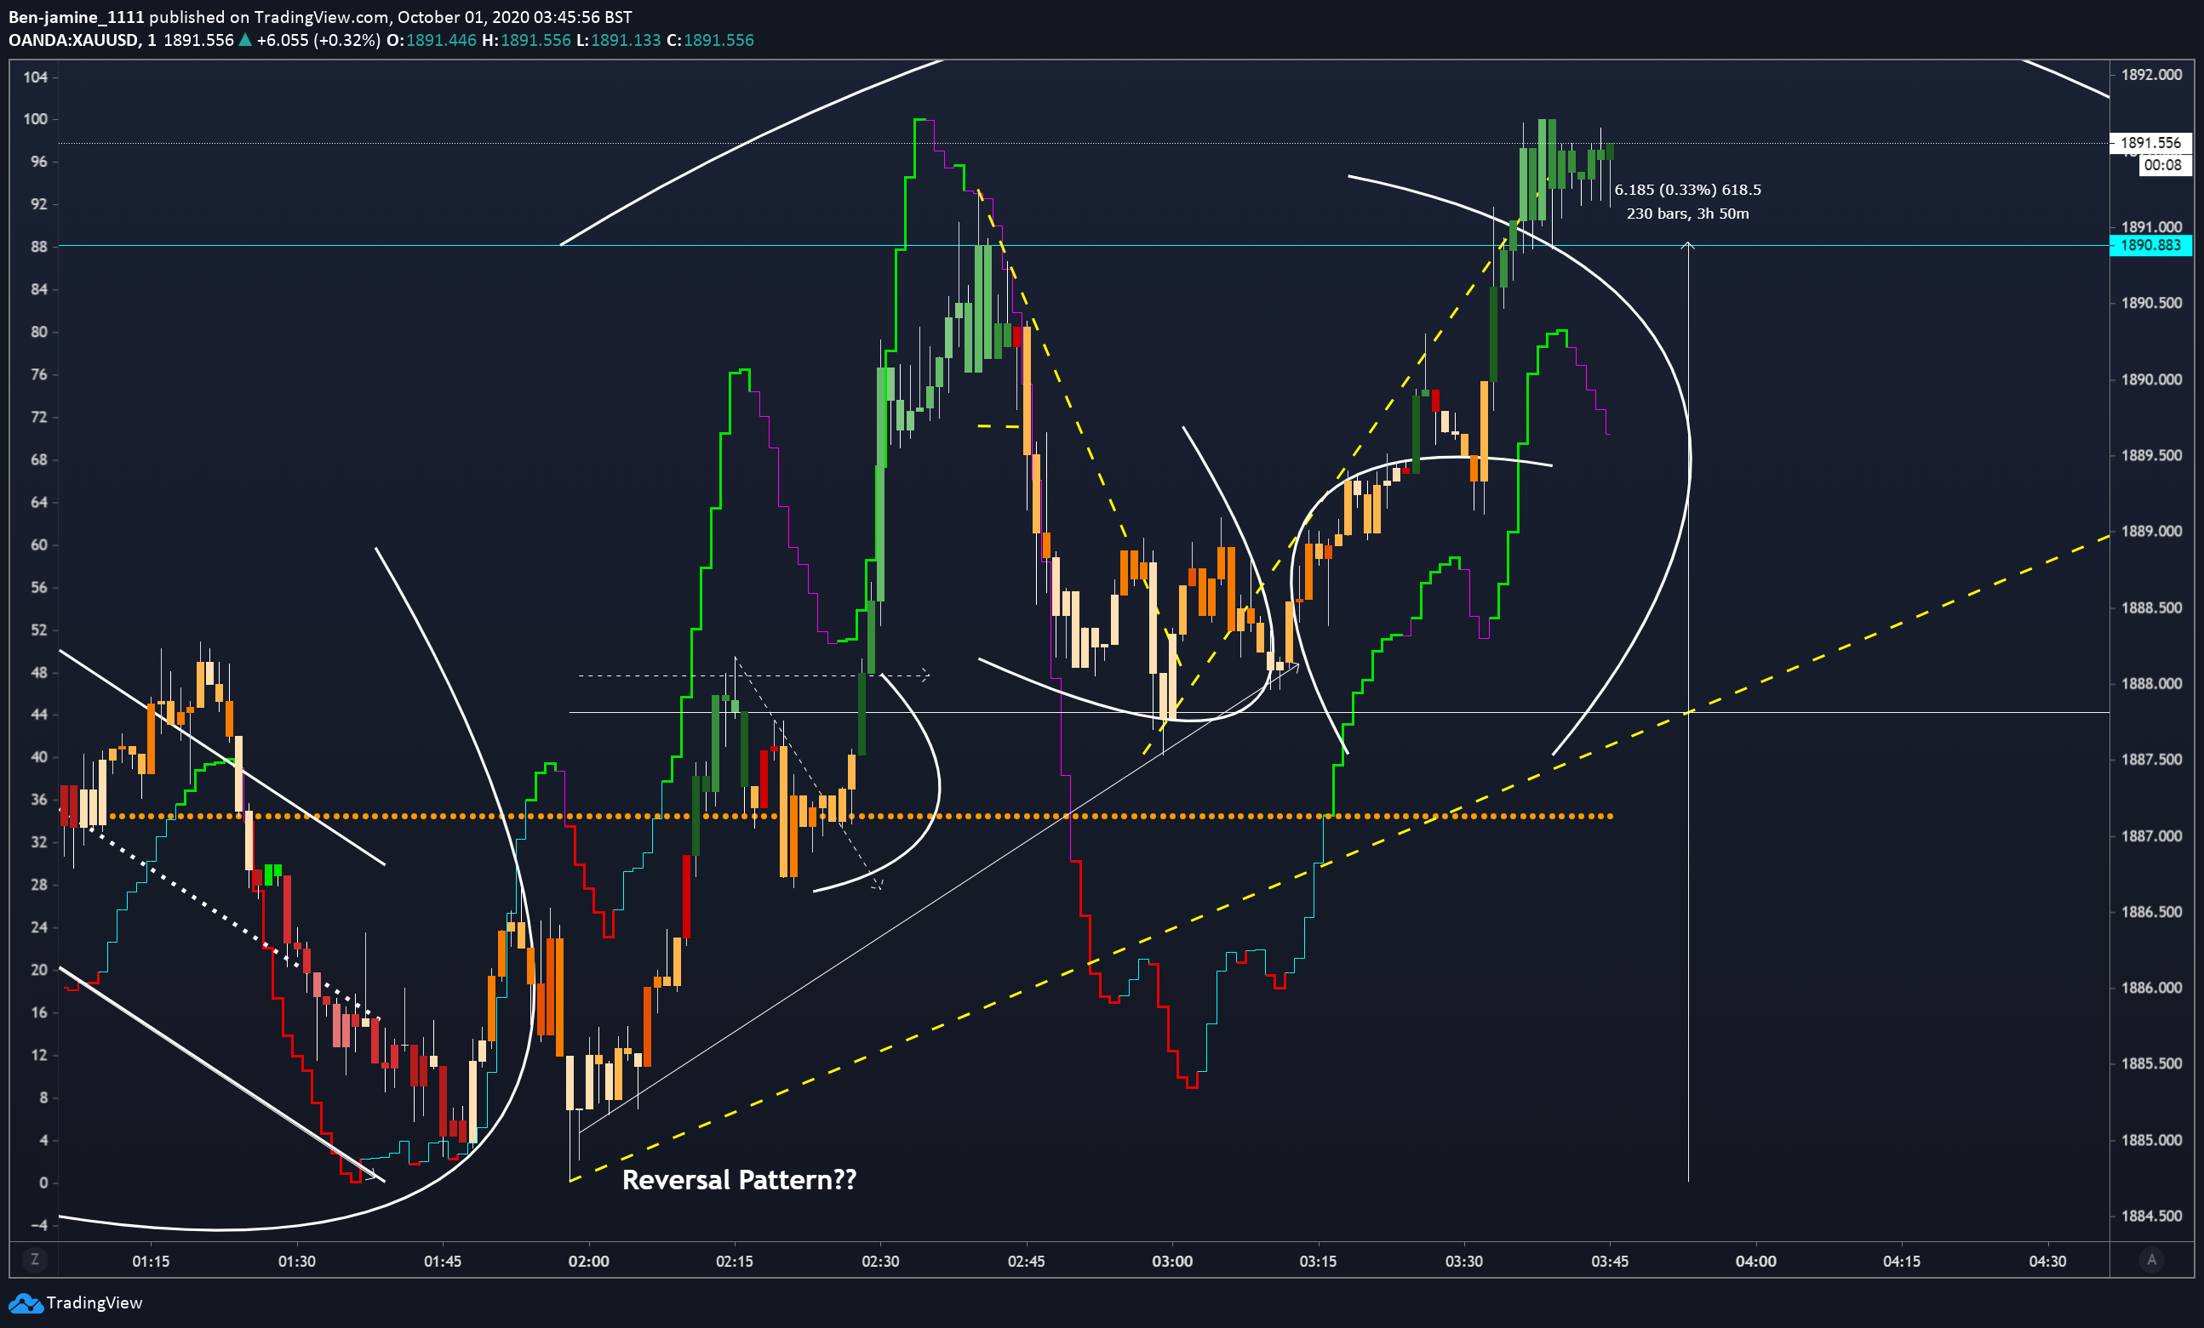2204x1328 pixels.
Task: Click the C:1891.556 close value
Action: [710, 40]
